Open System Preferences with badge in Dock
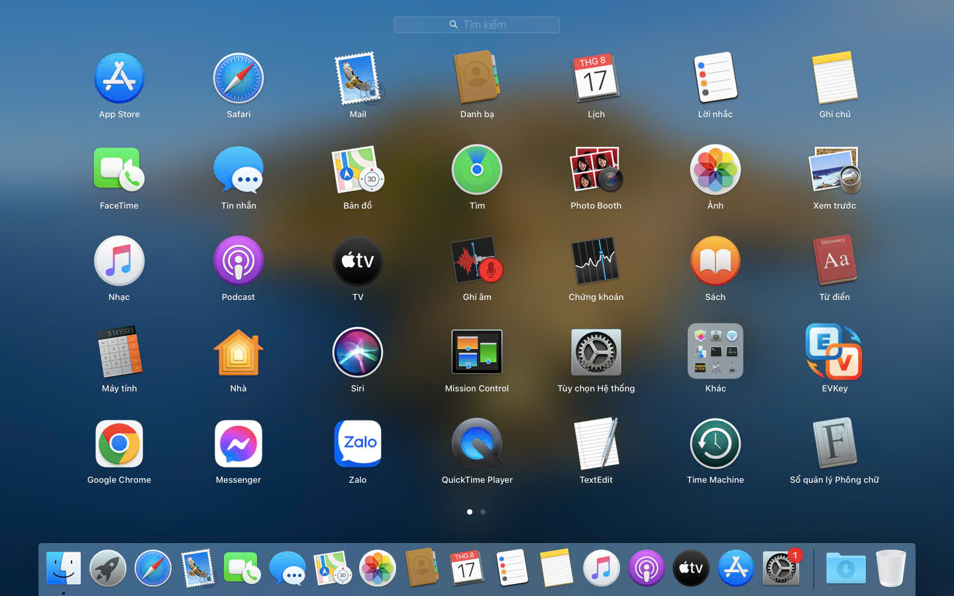 point(781,568)
